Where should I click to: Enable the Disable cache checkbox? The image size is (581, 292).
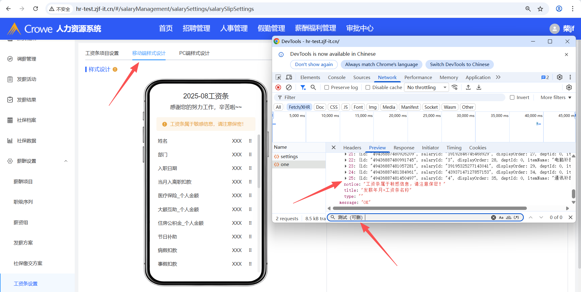(368, 87)
